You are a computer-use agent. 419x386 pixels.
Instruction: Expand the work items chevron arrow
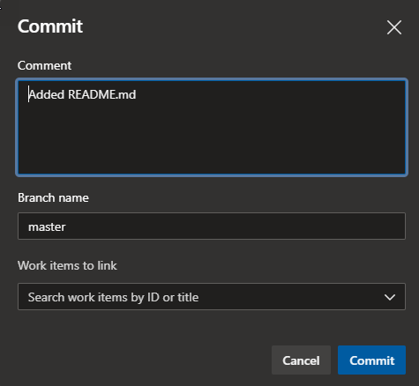point(390,297)
